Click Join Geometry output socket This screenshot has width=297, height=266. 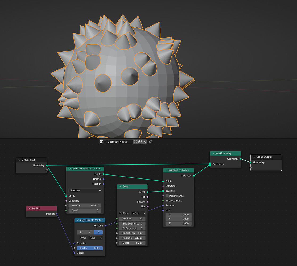[241, 159]
